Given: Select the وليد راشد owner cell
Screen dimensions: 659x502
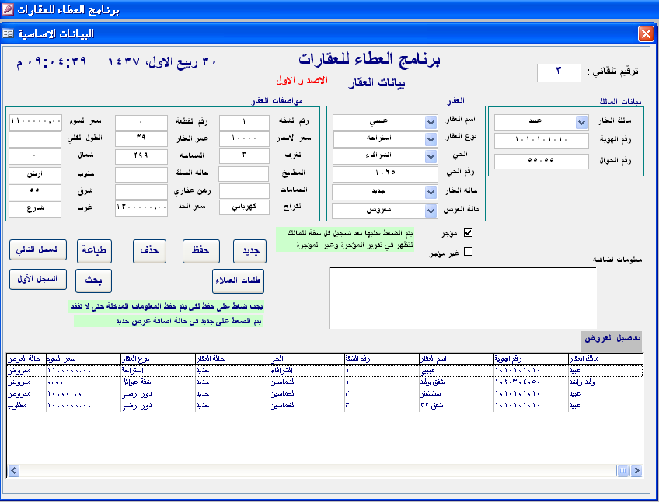Looking at the screenshot, I should click(x=605, y=382).
